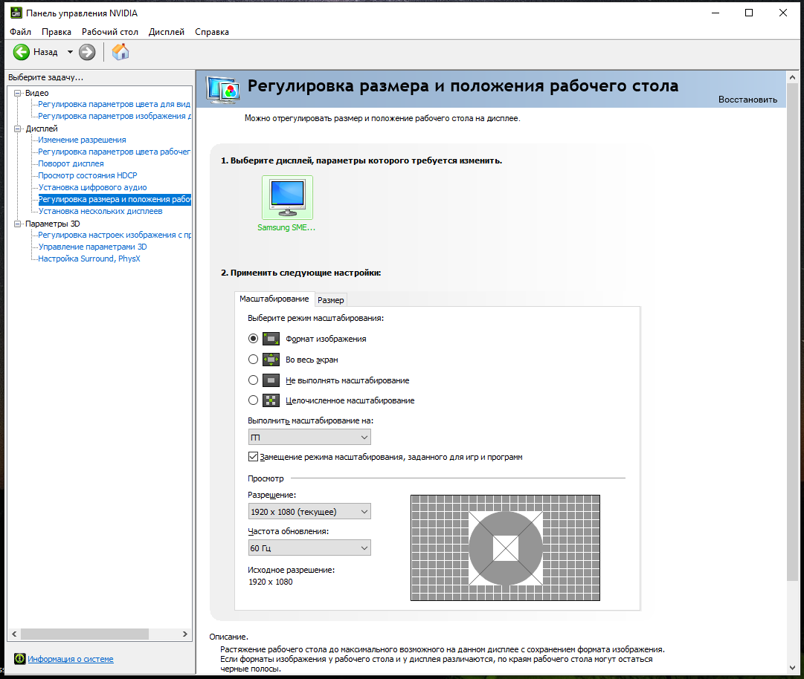Open the 'Рабочий стол' menu
This screenshot has height=679, width=804.
110,32
